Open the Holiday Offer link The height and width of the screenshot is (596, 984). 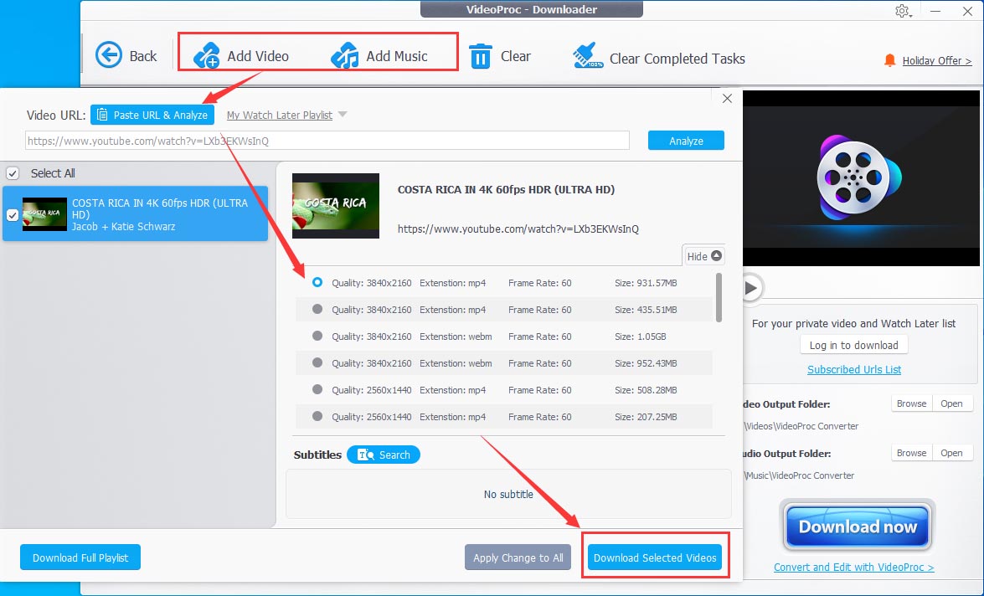pyautogui.click(x=937, y=61)
